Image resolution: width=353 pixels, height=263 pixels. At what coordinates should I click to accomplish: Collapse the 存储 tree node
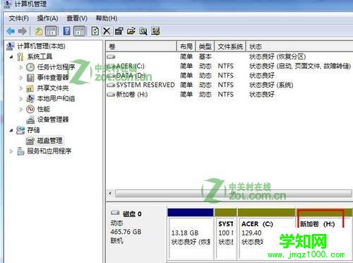11,130
